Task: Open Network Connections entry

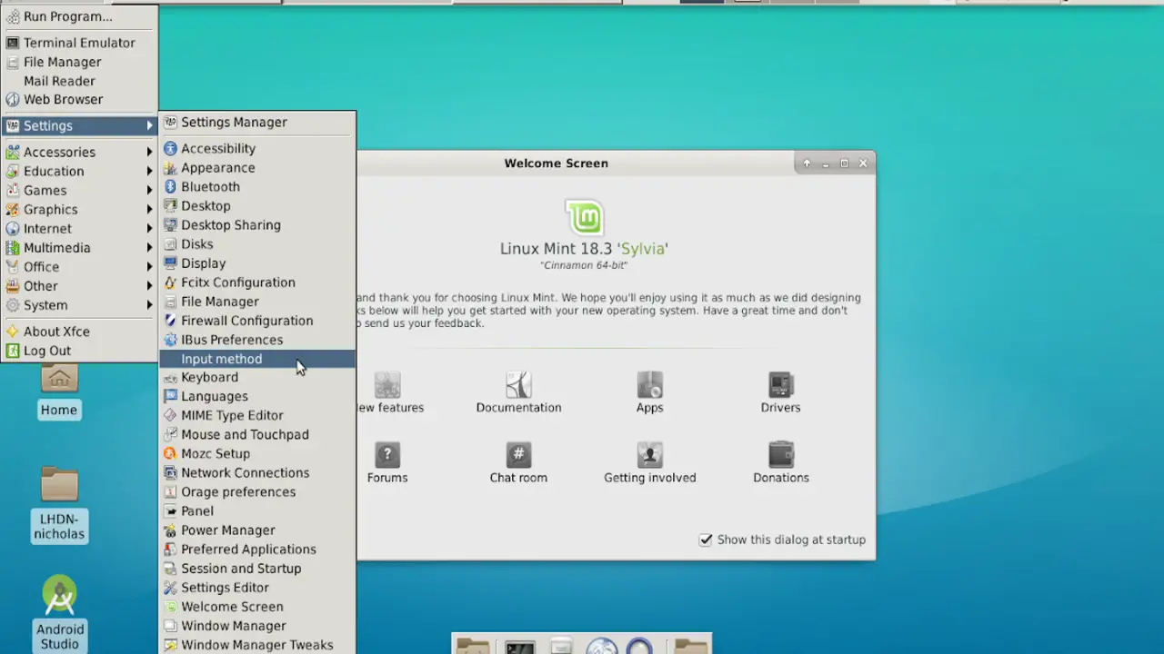Action: point(257,472)
